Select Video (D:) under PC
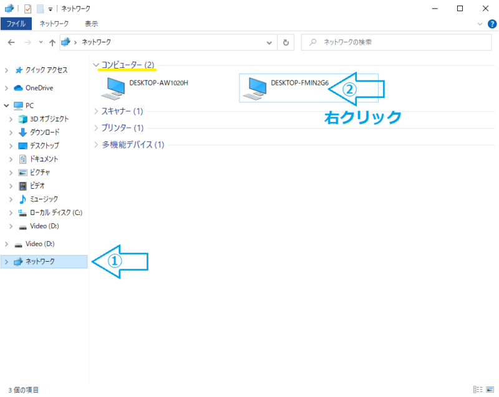 coord(44,226)
